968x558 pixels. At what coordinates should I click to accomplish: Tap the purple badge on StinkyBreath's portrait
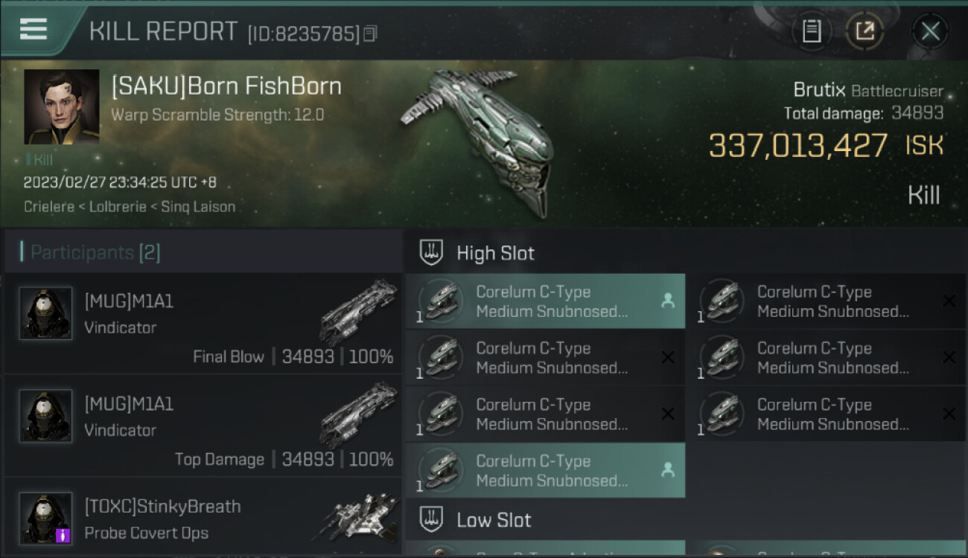click(x=63, y=534)
